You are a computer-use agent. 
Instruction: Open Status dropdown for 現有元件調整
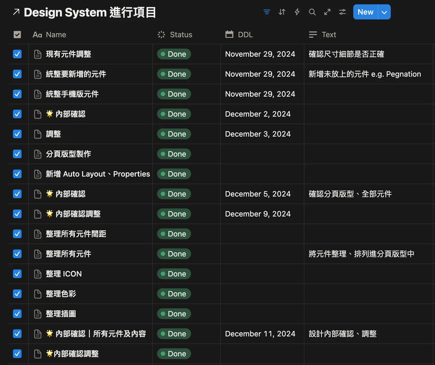(174, 54)
